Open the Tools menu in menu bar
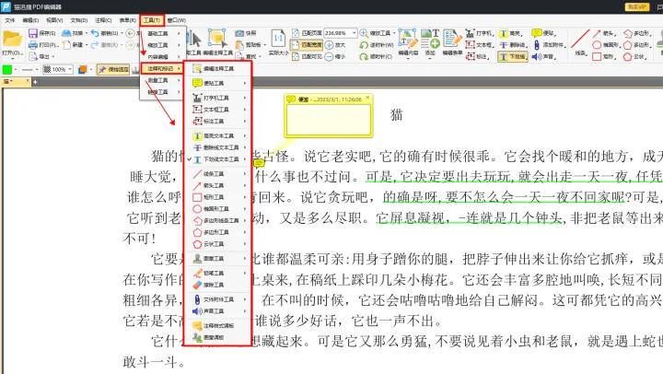Viewport: 663px width, 374px height. click(151, 20)
